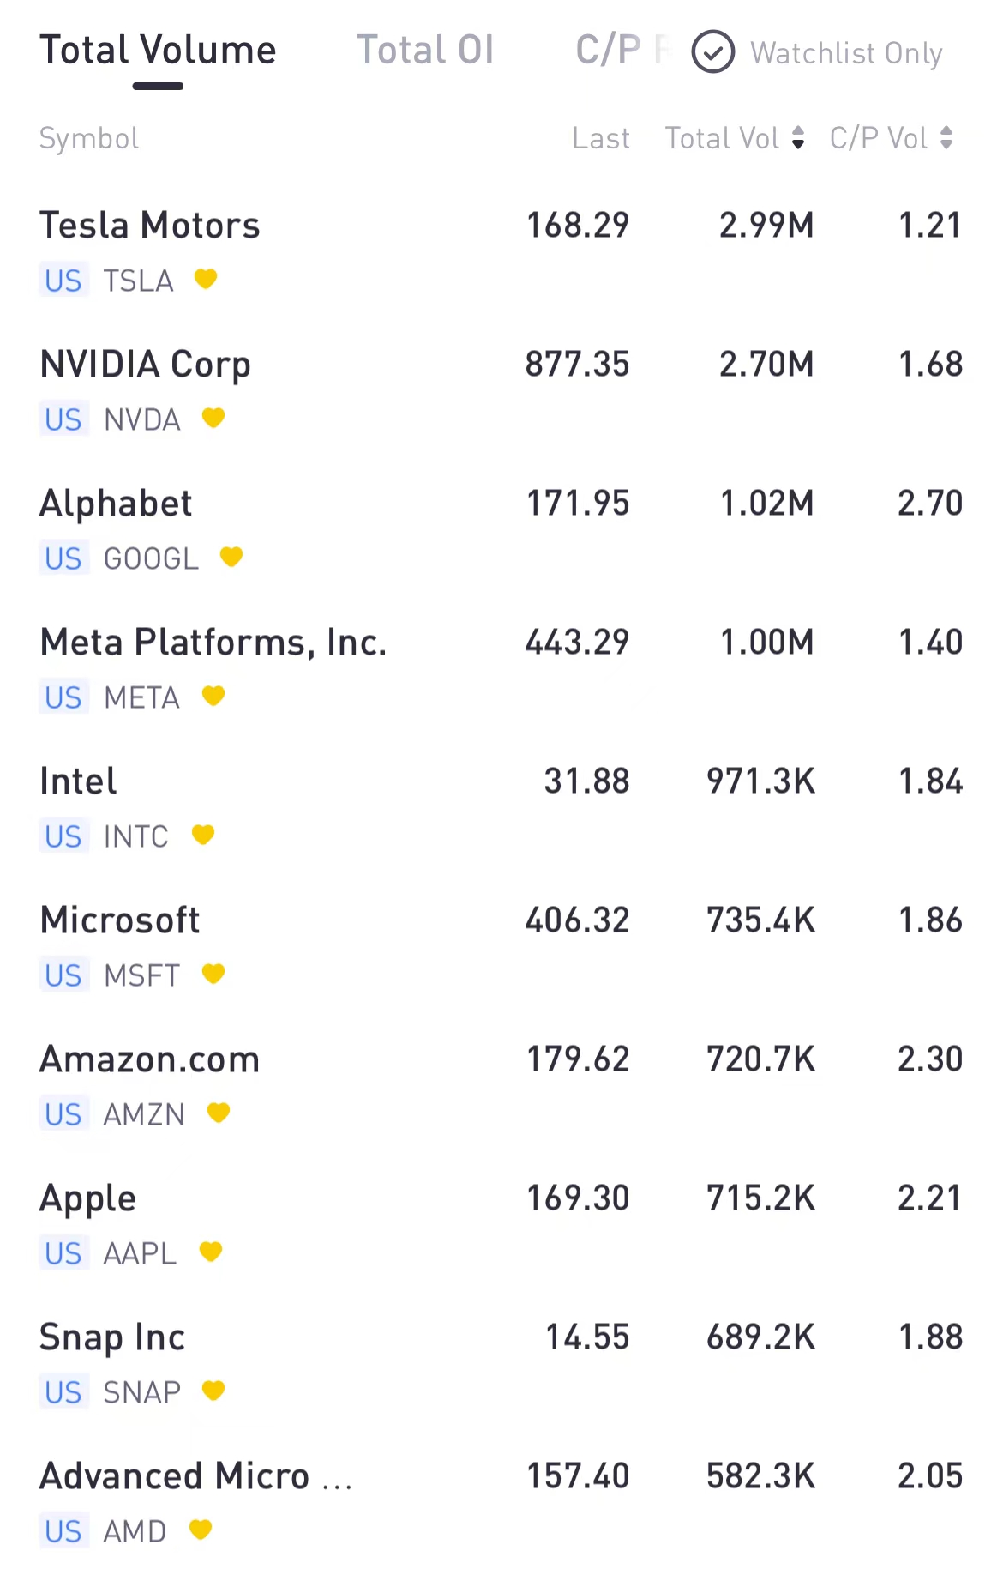Click the heart icon beside MSFT
Viewport: 1003px width, 1575px height.
pos(213,974)
